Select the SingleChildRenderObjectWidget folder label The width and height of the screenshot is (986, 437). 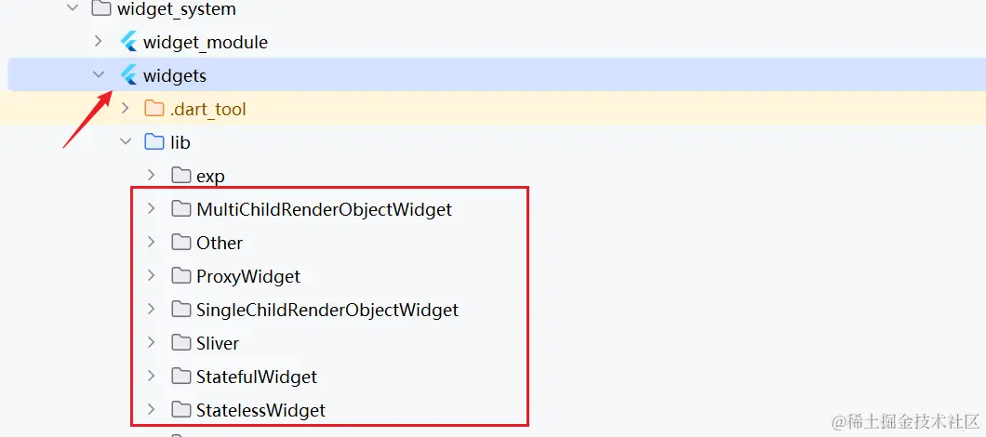pyautogui.click(x=327, y=310)
